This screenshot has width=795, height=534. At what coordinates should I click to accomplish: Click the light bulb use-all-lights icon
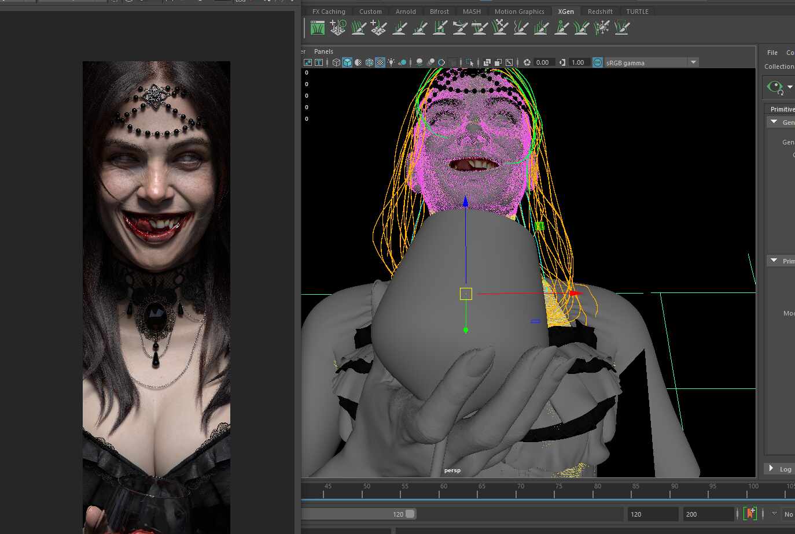[x=392, y=62]
